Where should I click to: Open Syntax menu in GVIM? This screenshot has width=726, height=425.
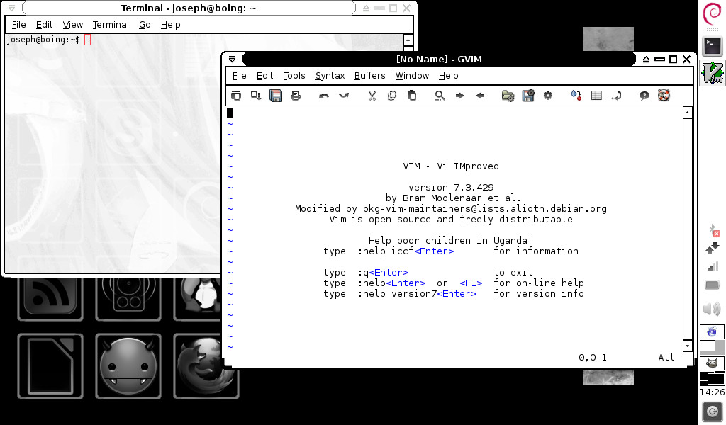[330, 75]
